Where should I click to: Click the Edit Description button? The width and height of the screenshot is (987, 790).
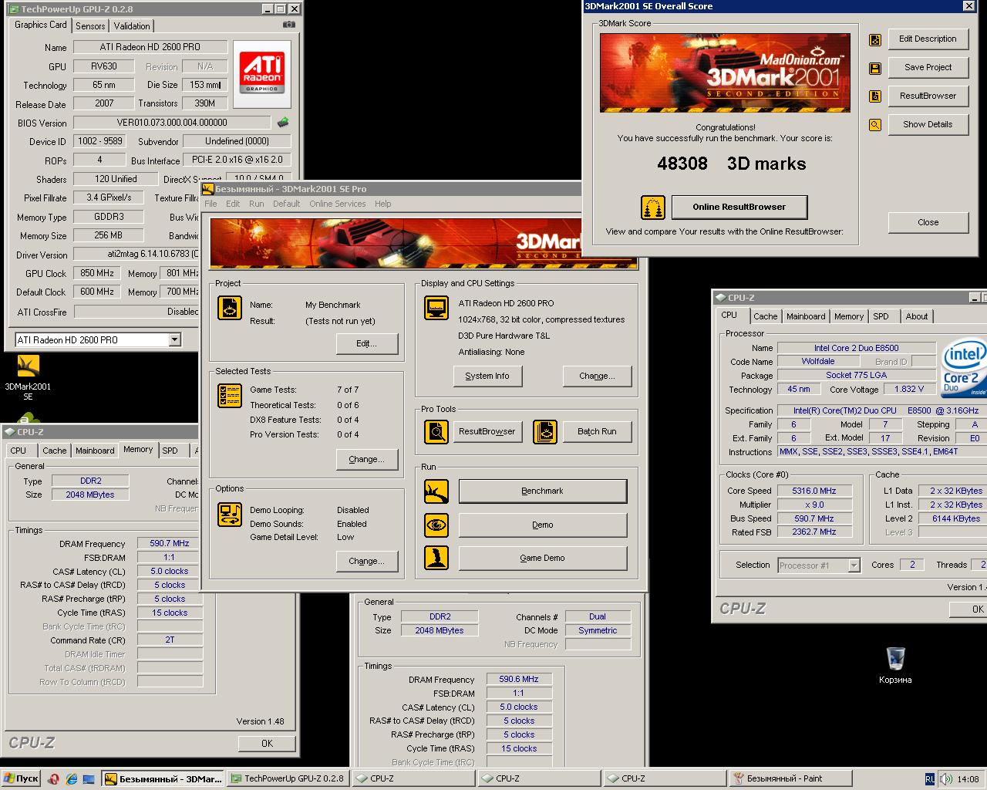(x=928, y=39)
